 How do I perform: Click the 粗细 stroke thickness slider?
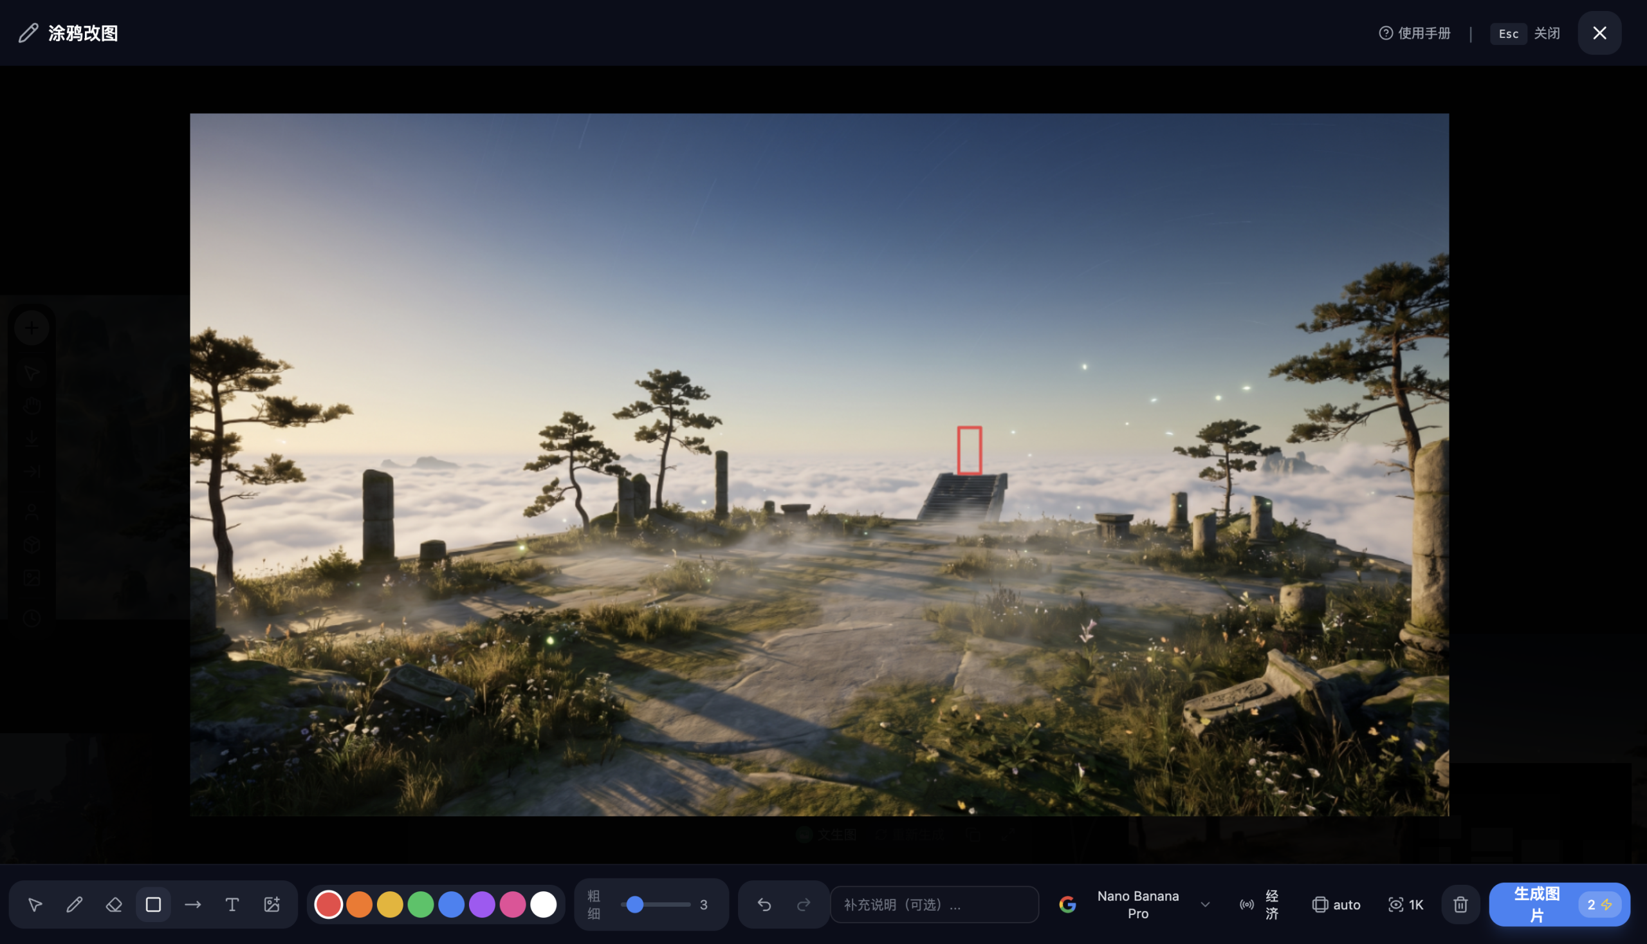pos(656,905)
